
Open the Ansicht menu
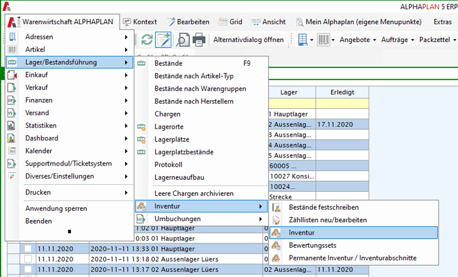(x=269, y=22)
